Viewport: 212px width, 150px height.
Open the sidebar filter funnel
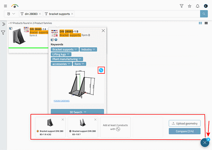click(3, 32)
